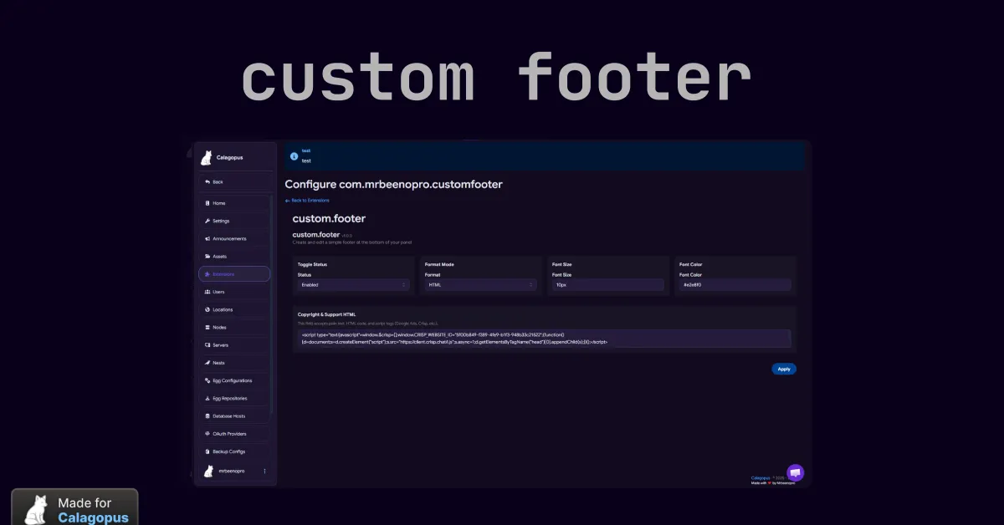Open OAuth Providers in sidebar
1004x525 pixels.
tap(234, 434)
